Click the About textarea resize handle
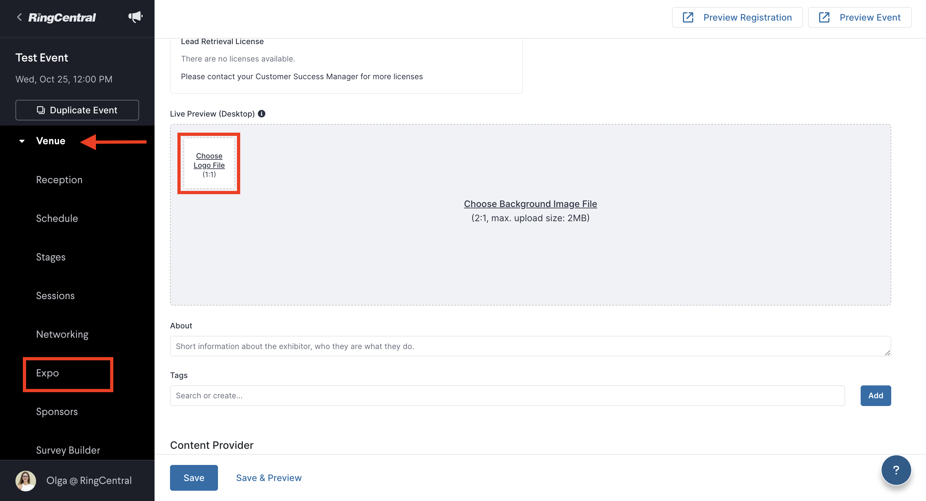 (887, 353)
